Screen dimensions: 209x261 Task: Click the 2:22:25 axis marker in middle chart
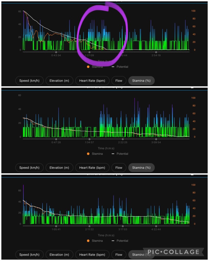[123, 139]
